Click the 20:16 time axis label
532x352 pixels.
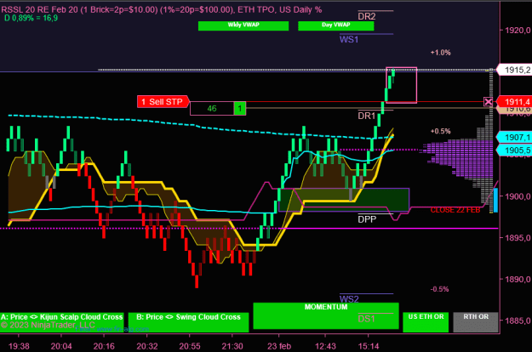tap(104, 346)
